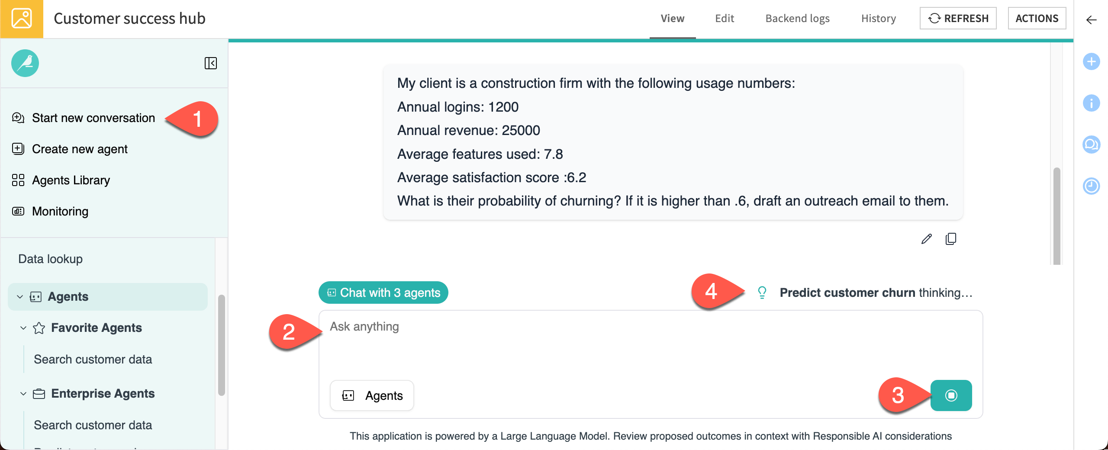
Task: Click the blue plus icon in right rail
Action: click(x=1091, y=61)
